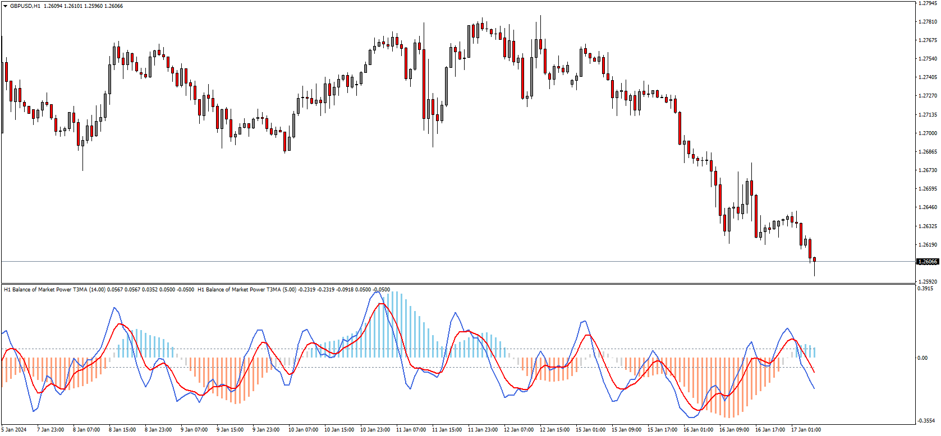Click the 7 Jan 23:00 time label
The height and width of the screenshot is (436, 941).
click(51, 430)
